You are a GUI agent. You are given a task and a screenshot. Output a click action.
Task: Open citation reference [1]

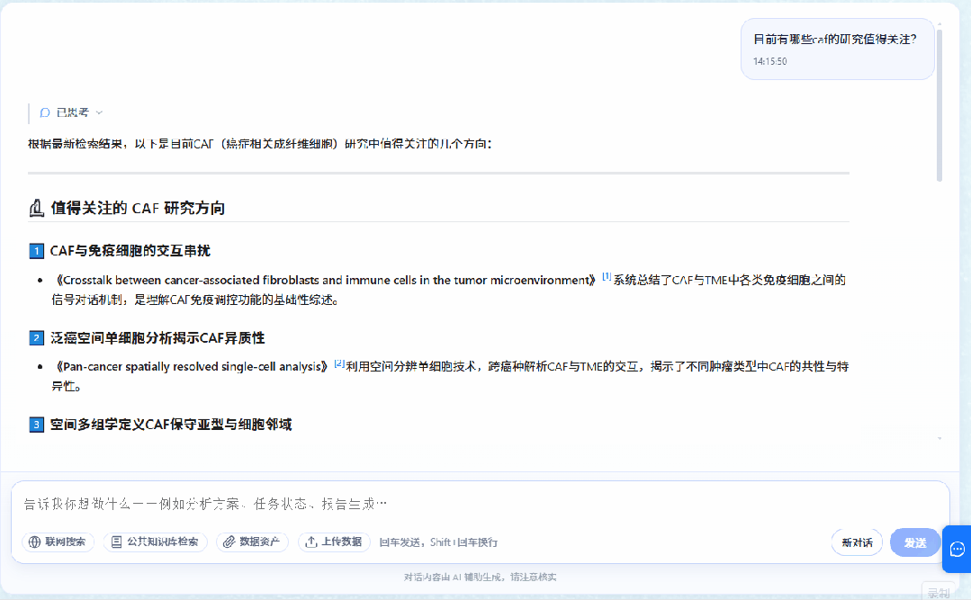pyautogui.click(x=607, y=277)
